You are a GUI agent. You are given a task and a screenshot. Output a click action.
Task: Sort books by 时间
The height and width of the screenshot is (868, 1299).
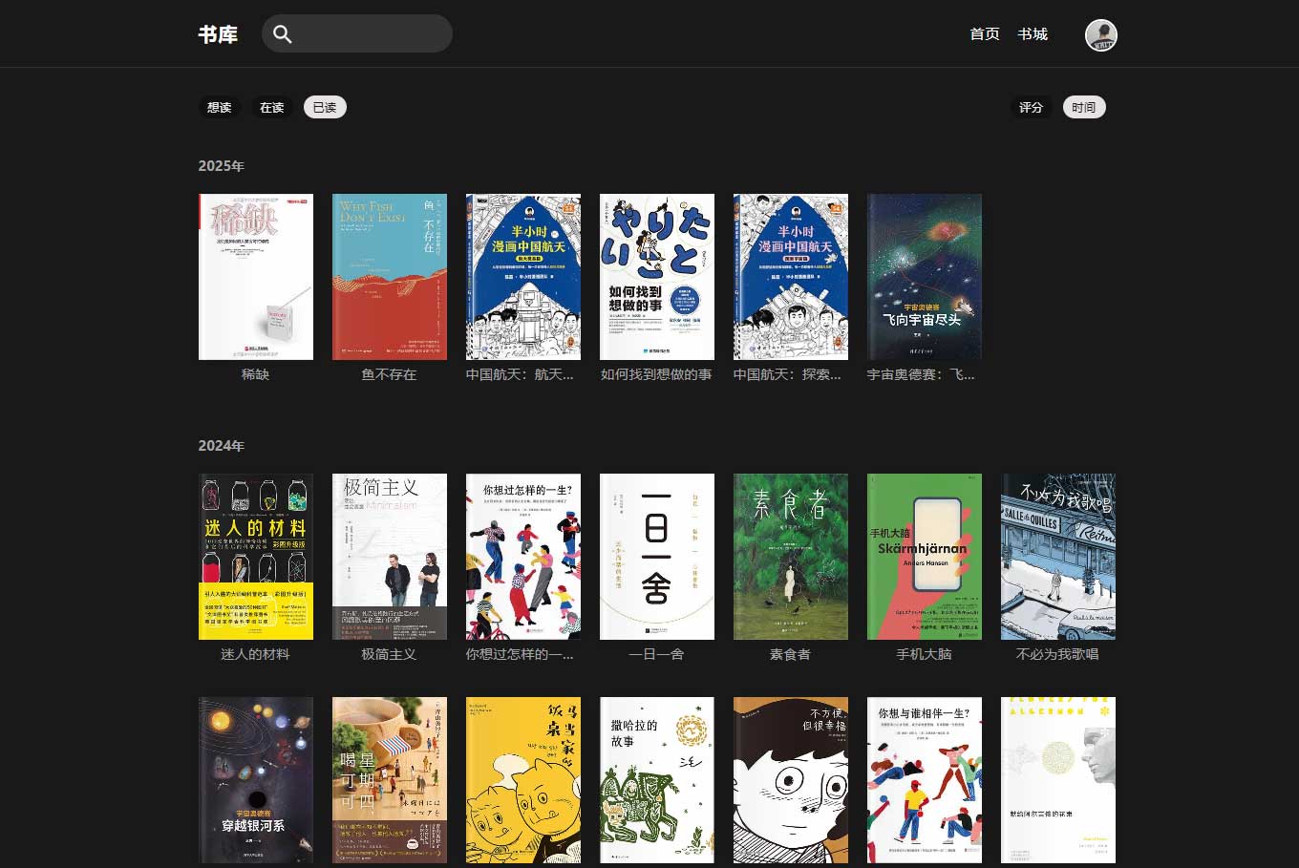(x=1083, y=108)
